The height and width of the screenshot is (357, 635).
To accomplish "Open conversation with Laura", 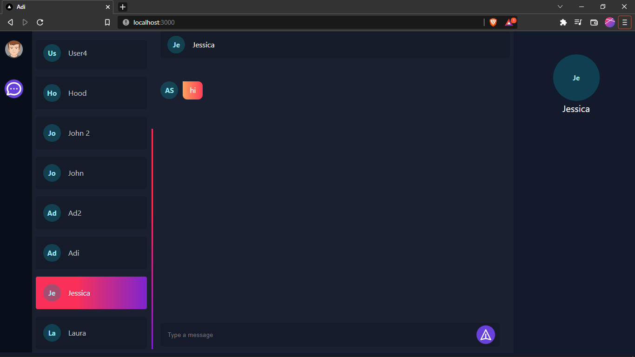I will click(x=91, y=333).
